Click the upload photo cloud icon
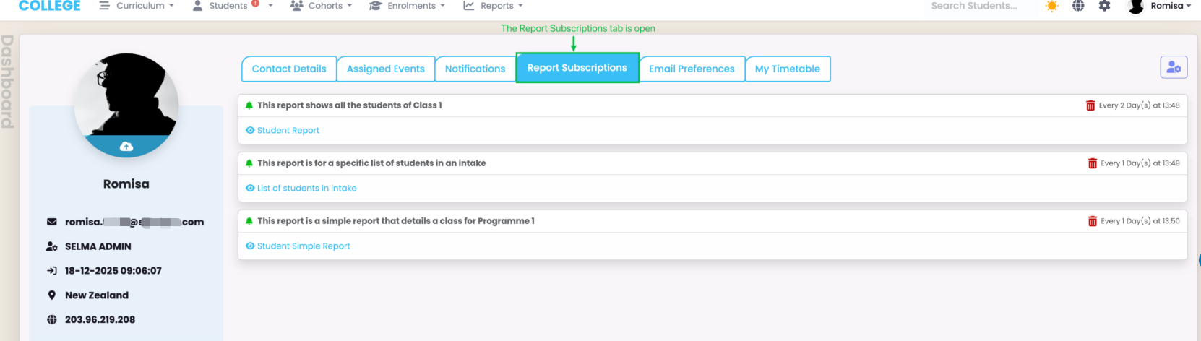The height and width of the screenshot is (341, 1201). coord(126,147)
